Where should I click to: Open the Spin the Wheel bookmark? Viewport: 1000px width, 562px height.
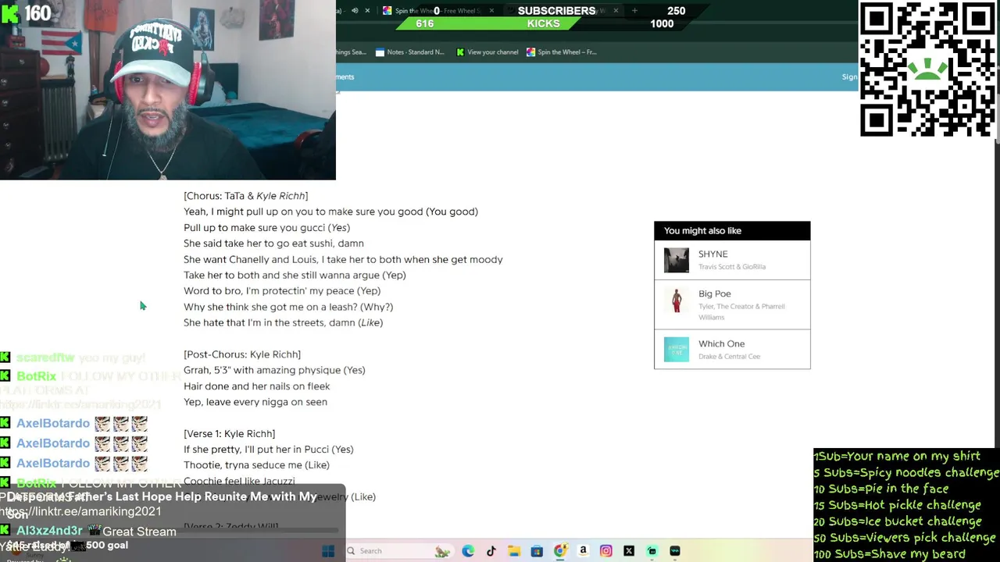562,52
